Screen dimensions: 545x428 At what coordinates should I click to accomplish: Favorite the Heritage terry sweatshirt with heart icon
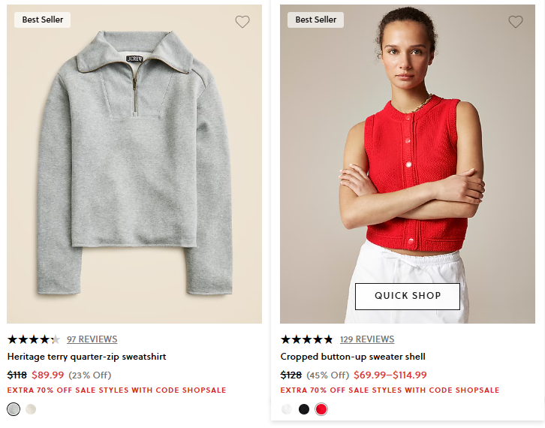point(242,22)
